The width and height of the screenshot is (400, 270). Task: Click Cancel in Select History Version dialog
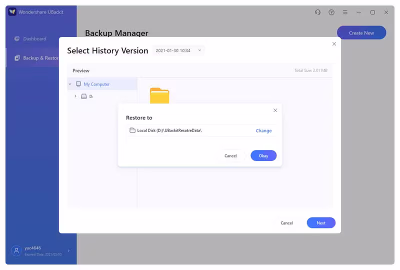coord(286,223)
